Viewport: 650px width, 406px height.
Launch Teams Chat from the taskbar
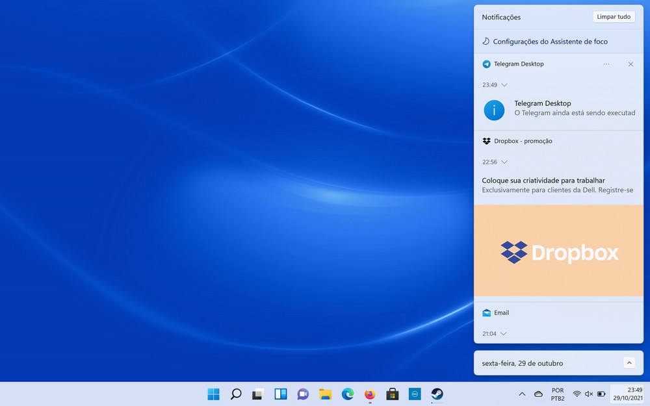point(303,394)
